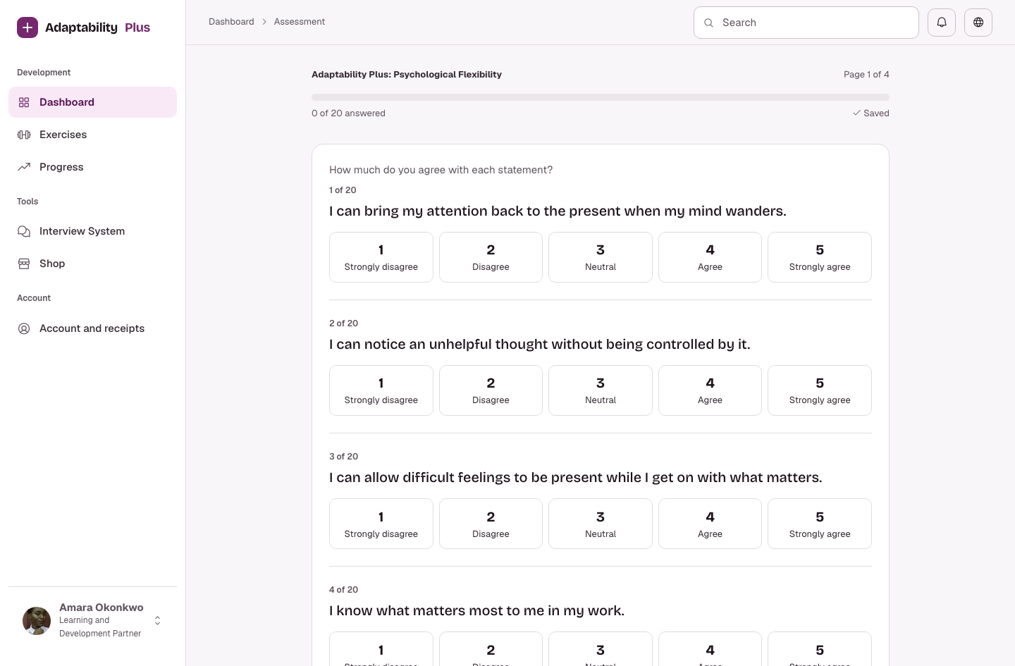Image resolution: width=1015 pixels, height=666 pixels.
Task: Open the Dashboard menu item
Action: click(92, 102)
